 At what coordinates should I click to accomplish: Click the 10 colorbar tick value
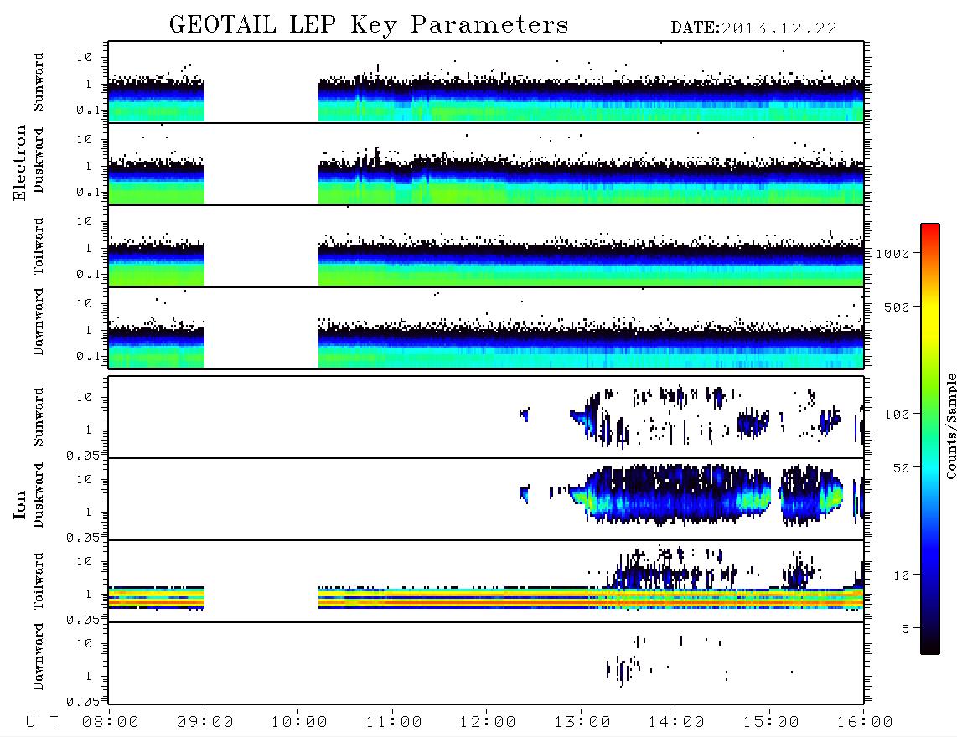coord(901,575)
